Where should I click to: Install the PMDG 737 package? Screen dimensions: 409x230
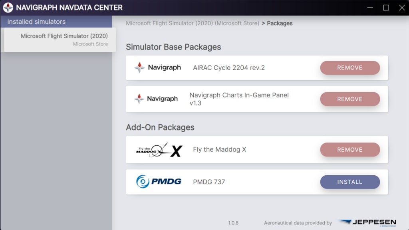[x=349, y=182]
